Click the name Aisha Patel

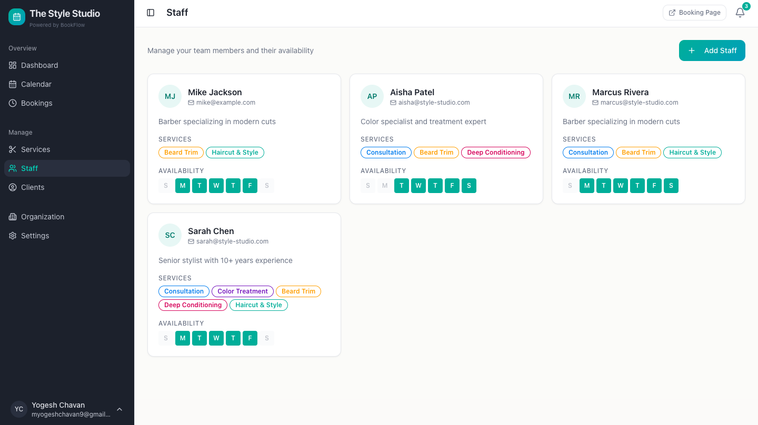point(412,92)
